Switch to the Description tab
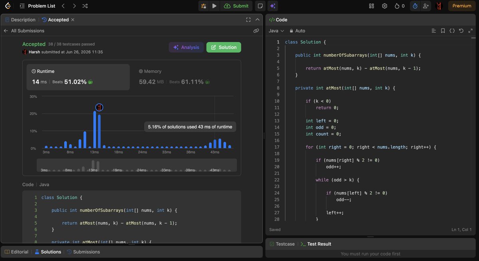 [20, 20]
